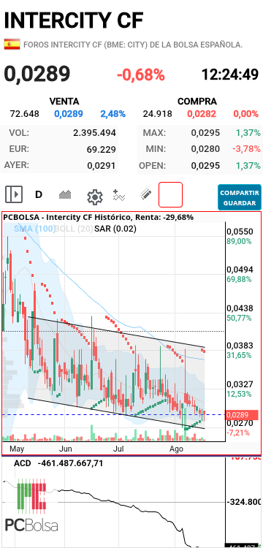Screen dimensions: 263x548
Task: Click the AYER value 0,0291
Action: coord(102,166)
